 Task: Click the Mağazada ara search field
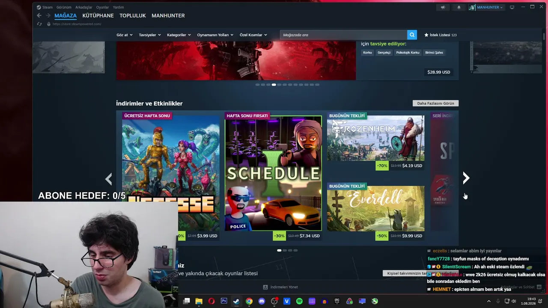(x=343, y=35)
